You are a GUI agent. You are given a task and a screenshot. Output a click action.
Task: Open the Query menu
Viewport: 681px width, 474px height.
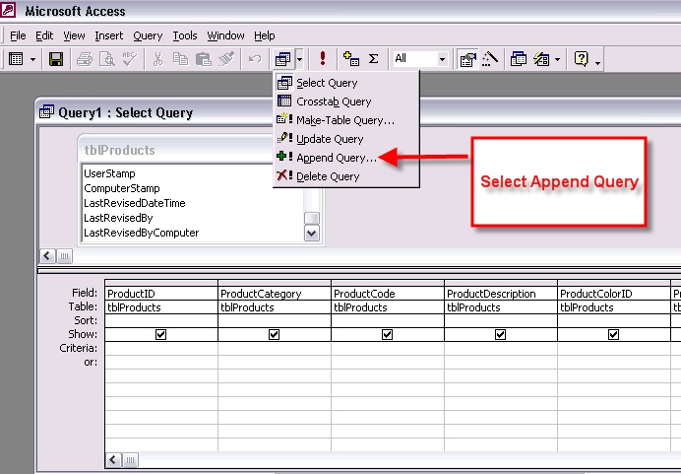(x=148, y=35)
